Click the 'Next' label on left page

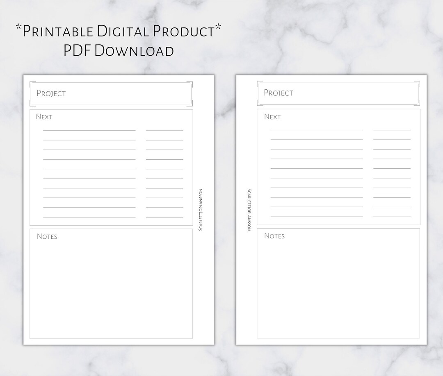[44, 117]
